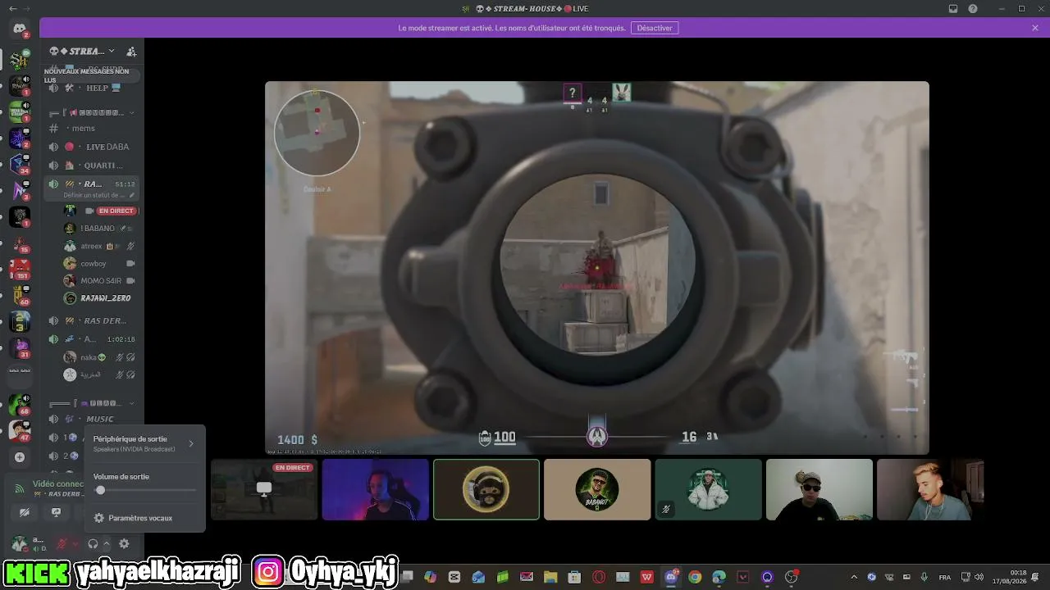This screenshot has width=1050, height=590.
Task: Open the Discord help icon in title bar
Action: click(973, 8)
